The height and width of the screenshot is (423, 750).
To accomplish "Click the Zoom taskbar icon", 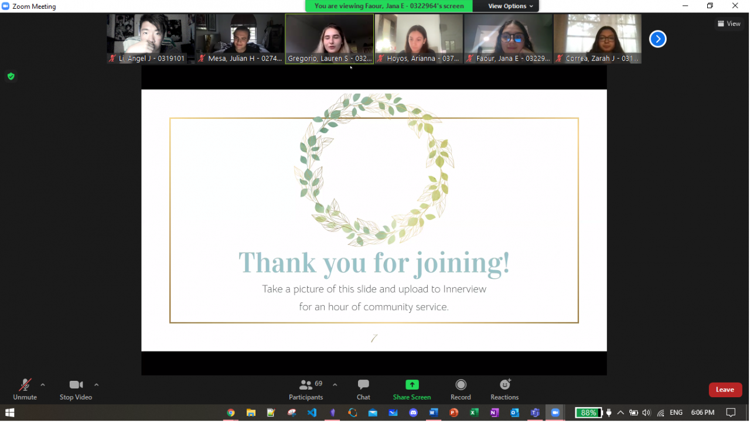I will tap(555, 413).
